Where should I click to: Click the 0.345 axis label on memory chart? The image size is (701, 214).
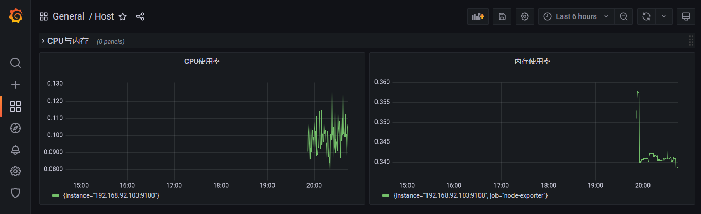coord(382,141)
